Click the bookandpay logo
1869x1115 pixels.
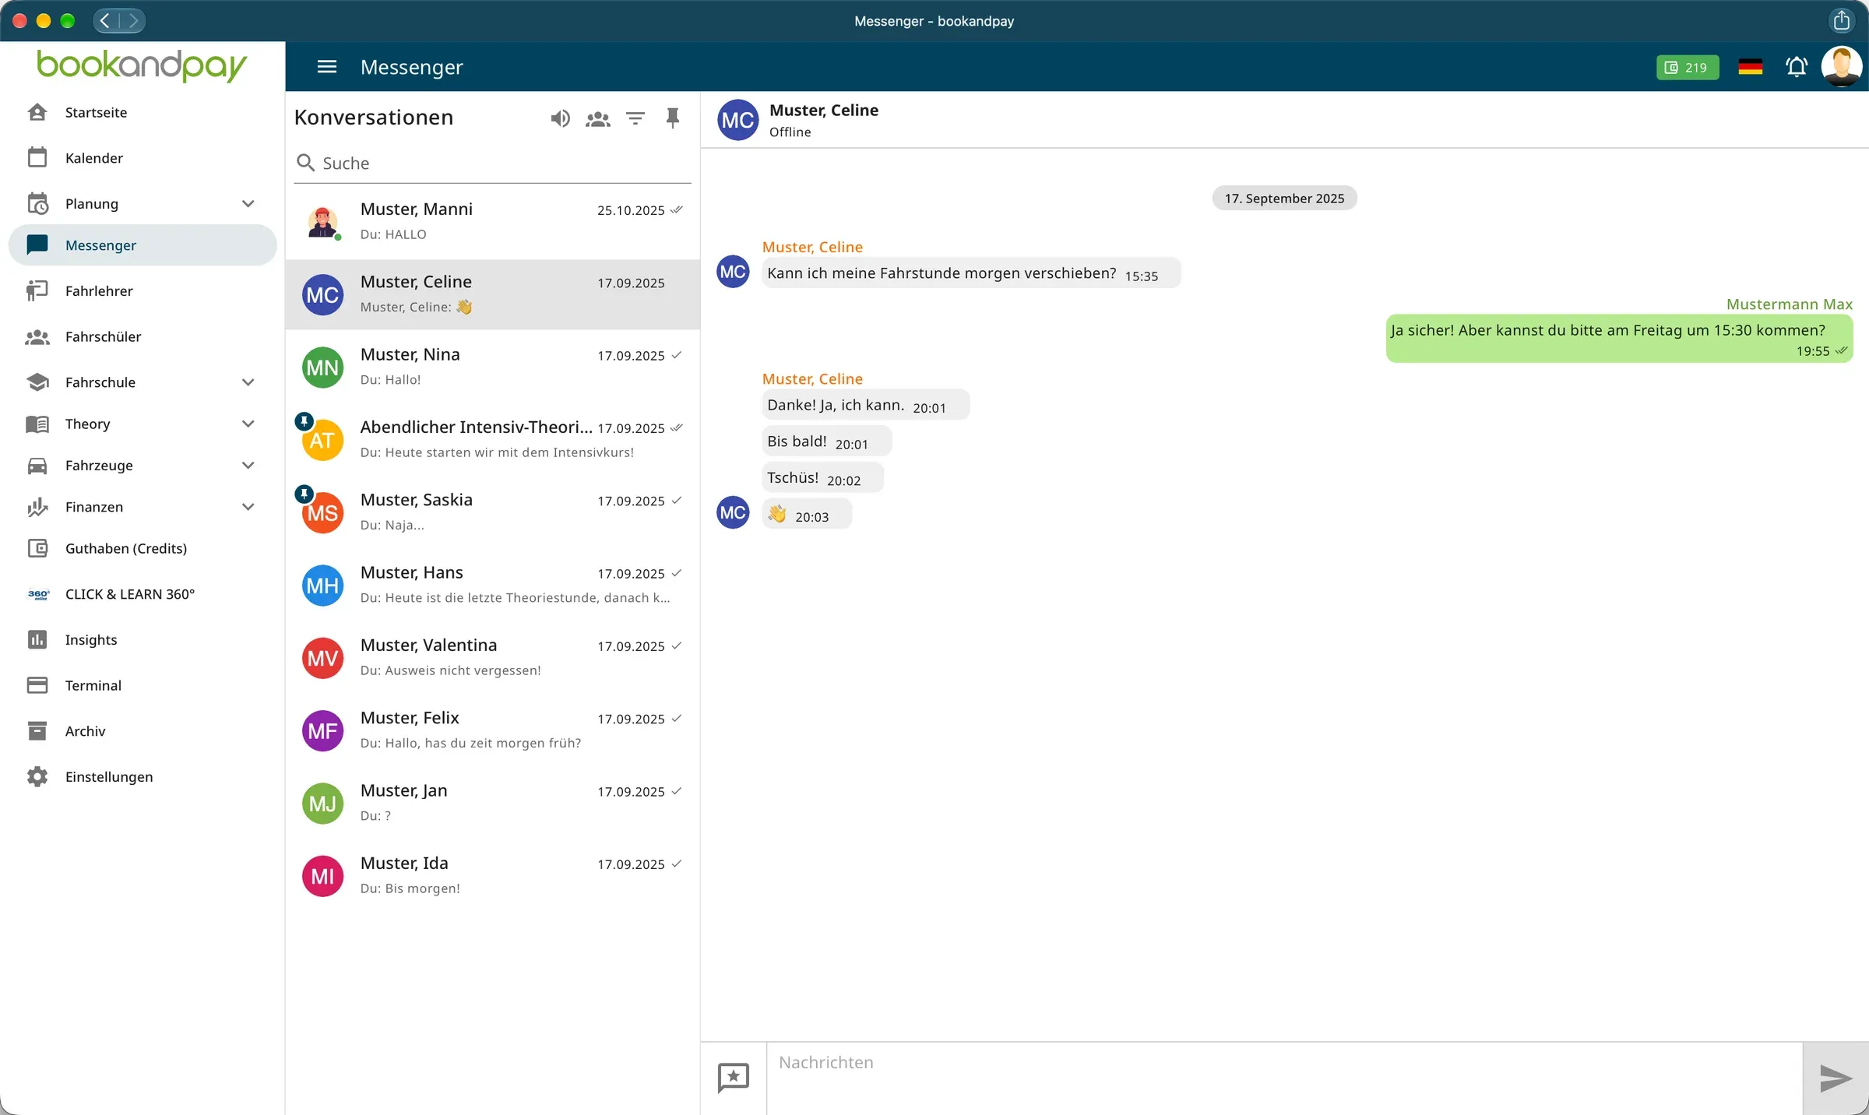click(x=142, y=65)
